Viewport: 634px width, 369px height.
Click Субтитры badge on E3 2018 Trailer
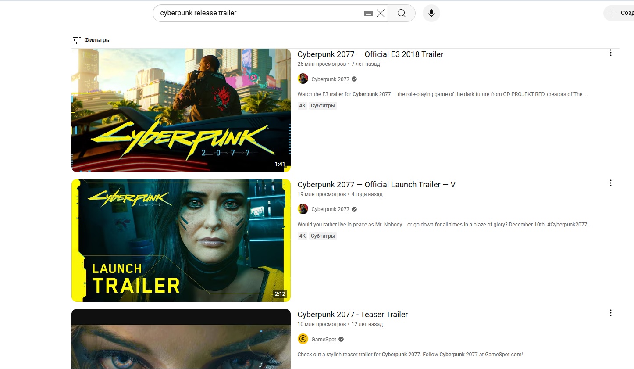click(323, 106)
